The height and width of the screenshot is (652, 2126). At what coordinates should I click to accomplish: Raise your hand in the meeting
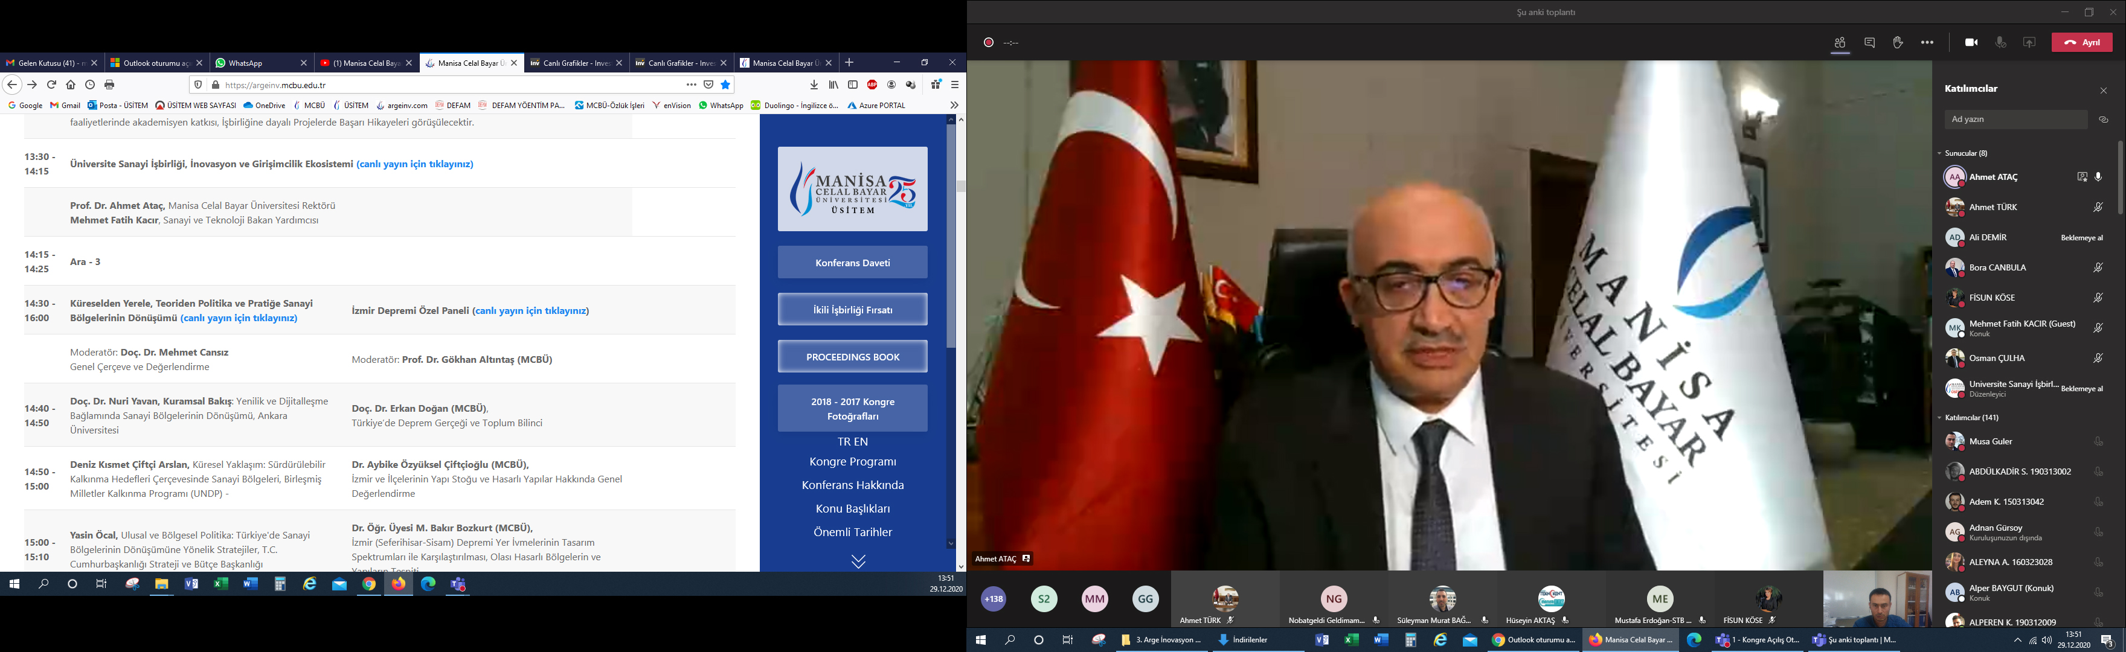coord(1898,43)
